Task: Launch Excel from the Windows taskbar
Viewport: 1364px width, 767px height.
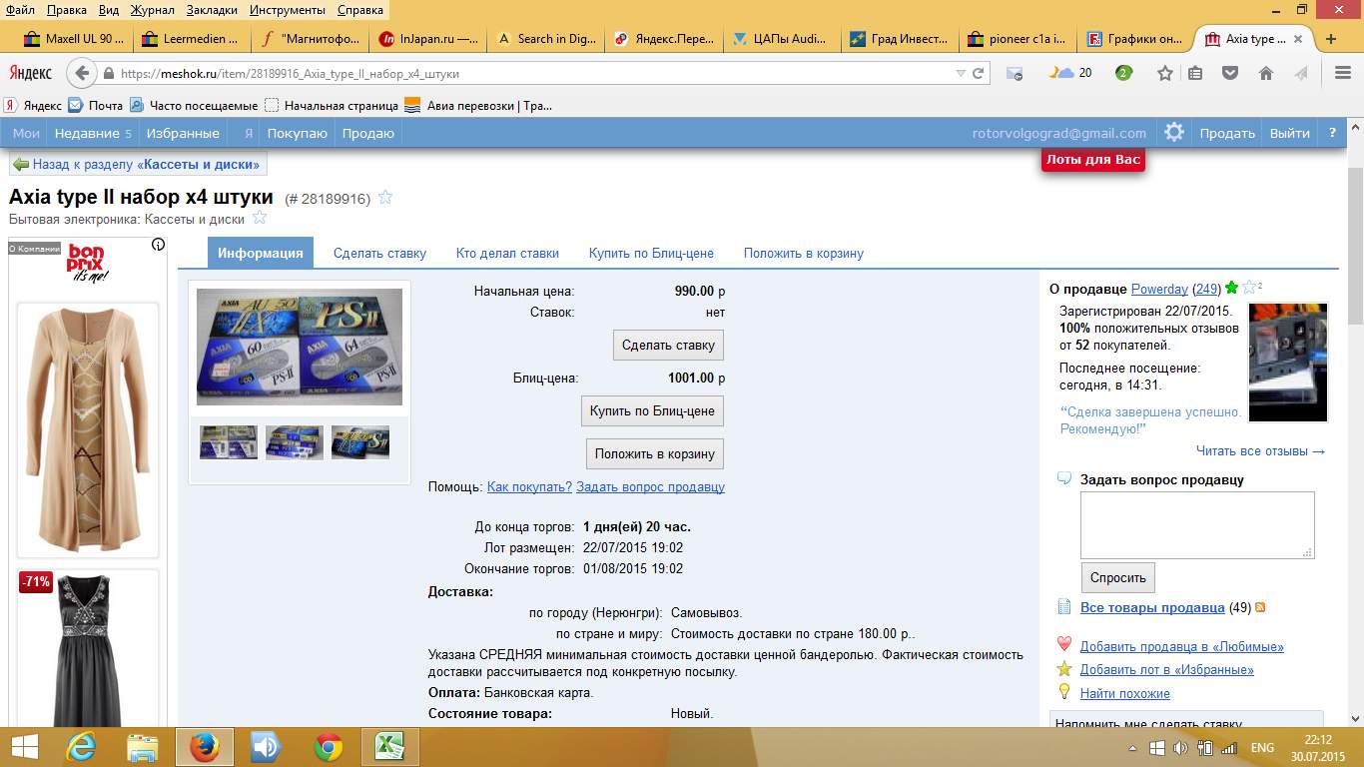Action: click(x=388, y=746)
